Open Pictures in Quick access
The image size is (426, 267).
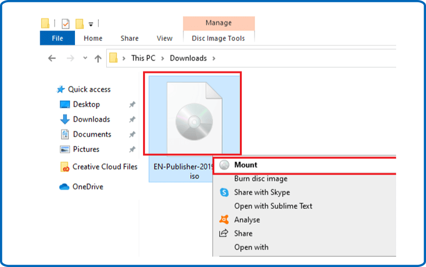(x=86, y=149)
